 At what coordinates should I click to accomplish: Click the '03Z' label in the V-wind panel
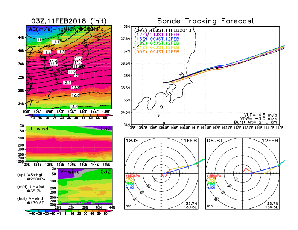105,172
